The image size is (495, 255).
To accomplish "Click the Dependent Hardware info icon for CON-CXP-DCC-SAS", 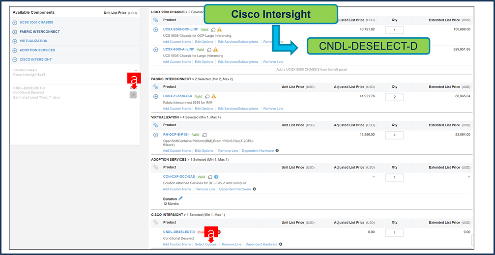I will tap(254, 189).
